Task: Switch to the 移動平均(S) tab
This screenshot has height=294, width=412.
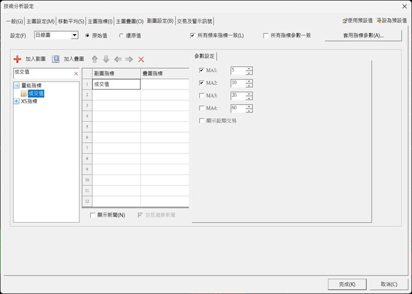Action: point(71,21)
